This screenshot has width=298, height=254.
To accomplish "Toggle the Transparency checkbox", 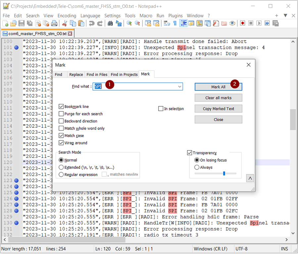I will point(189,153).
